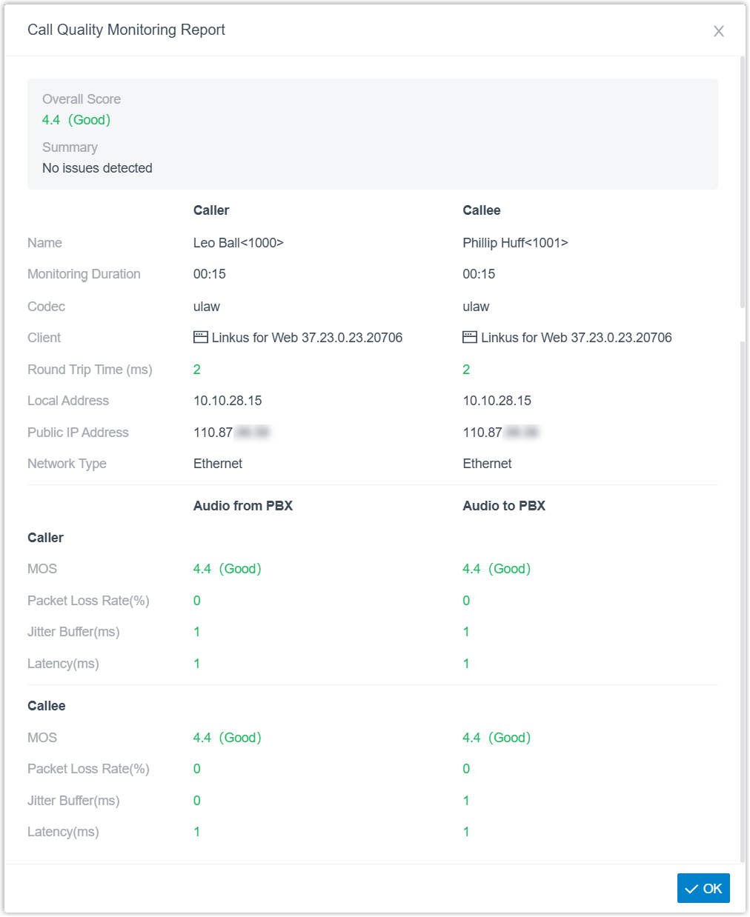Click the Callee ulaw codec value
Screen dimensions: 750x917
(476, 307)
